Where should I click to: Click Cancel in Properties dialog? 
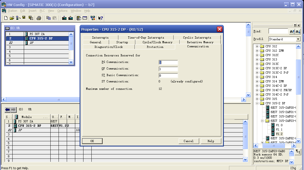[189, 141]
